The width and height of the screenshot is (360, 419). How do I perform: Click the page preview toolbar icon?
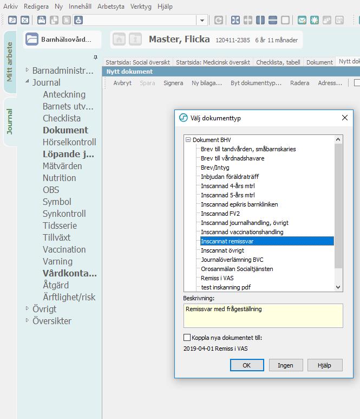coord(67,20)
